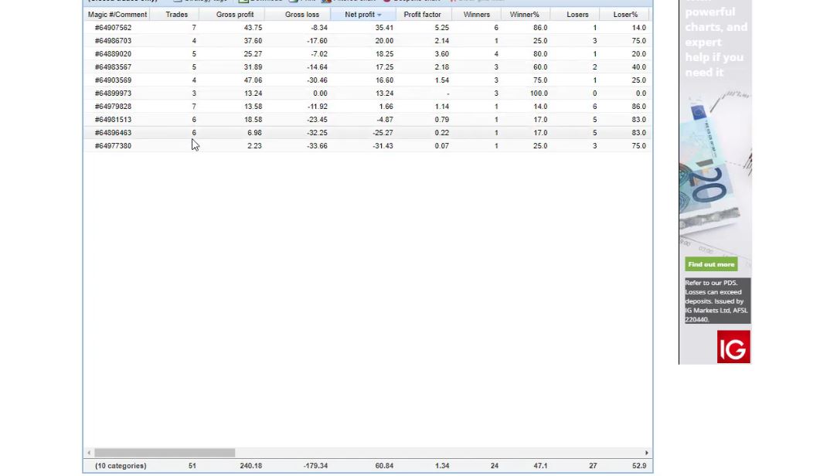Click the scrollbar's left arrow
The image size is (820, 476).
pyautogui.click(x=89, y=453)
